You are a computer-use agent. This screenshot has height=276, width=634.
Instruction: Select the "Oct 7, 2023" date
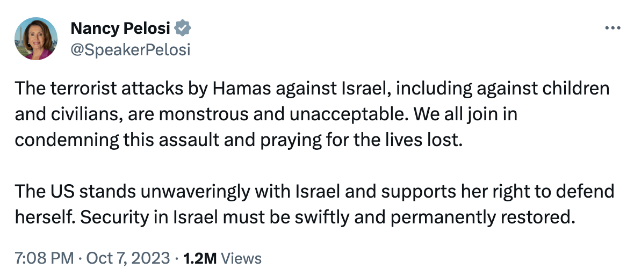coord(128,258)
